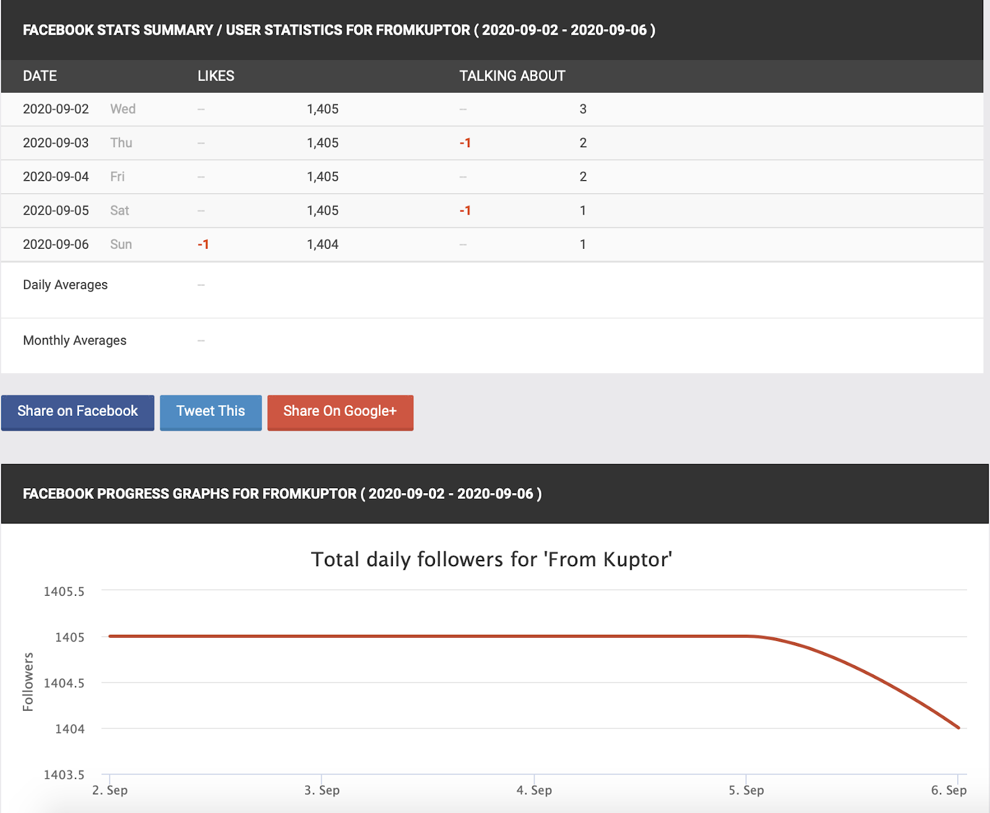990x813 pixels.
Task: Click the Daily Averages row label
Action: 65,285
